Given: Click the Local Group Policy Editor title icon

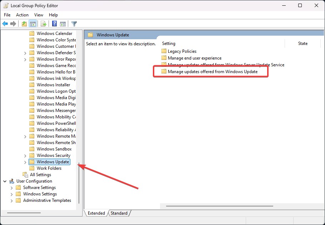Looking at the screenshot, I should (x=6, y=6).
